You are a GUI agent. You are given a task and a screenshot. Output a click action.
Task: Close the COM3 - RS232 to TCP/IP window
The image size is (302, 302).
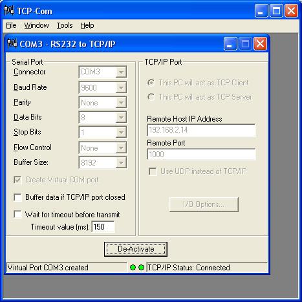260,44
